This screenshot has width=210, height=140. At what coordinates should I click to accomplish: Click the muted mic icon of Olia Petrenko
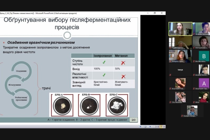tap(170, 102)
